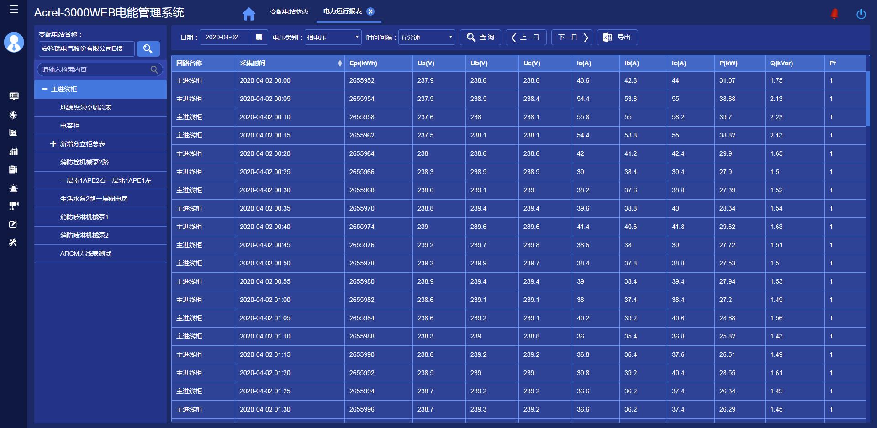Open the hamburger menu icon

[x=14, y=10]
